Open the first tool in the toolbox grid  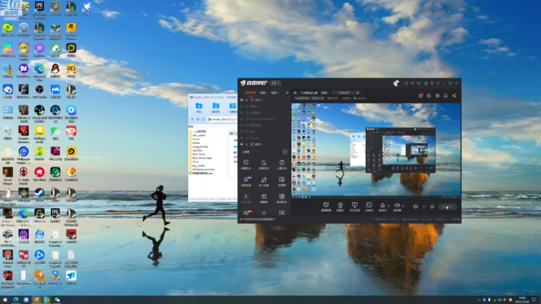(246, 164)
